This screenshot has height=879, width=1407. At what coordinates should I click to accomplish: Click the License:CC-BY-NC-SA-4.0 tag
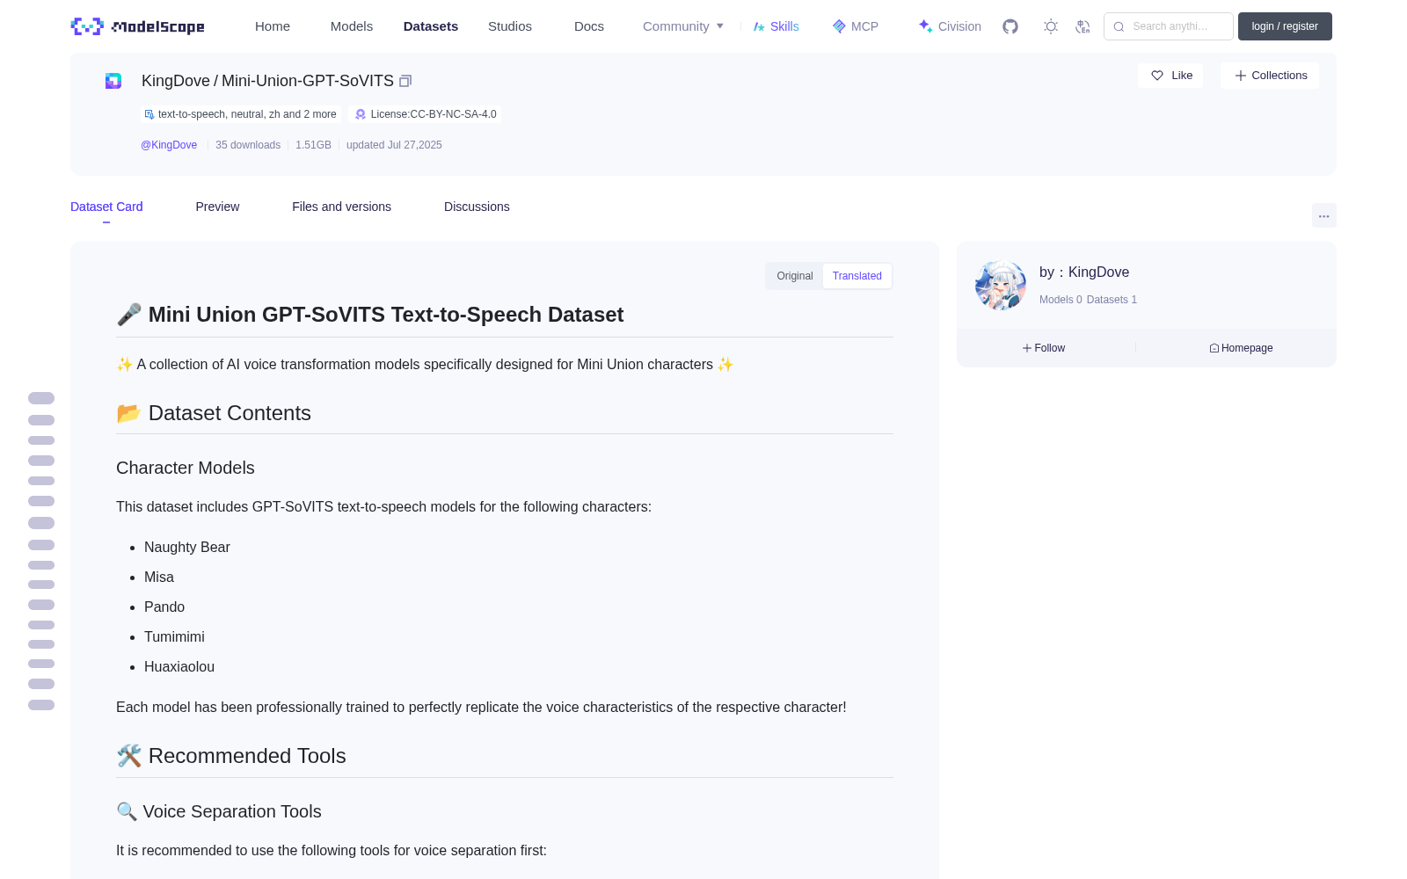(426, 114)
